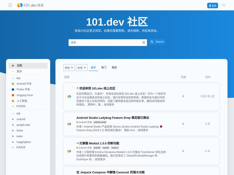This screenshot has height=175, width=234.
Task: Select 话题 in the sidebar
Action: coord(28,65)
